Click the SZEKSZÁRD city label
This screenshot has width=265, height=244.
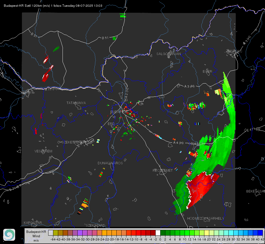tap(96, 225)
